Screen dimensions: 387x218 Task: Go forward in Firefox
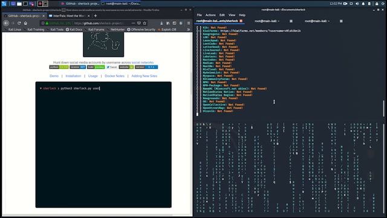pos(13,23)
